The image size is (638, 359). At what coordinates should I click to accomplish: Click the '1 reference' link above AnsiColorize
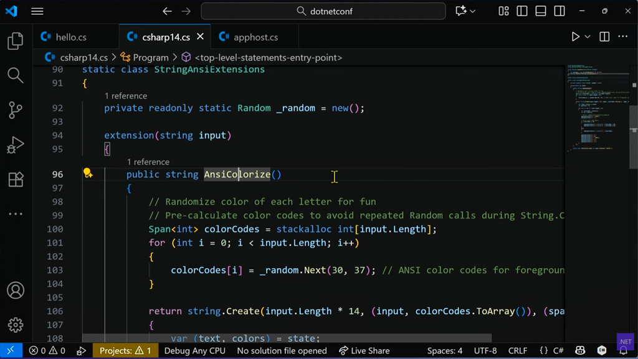pos(148,162)
